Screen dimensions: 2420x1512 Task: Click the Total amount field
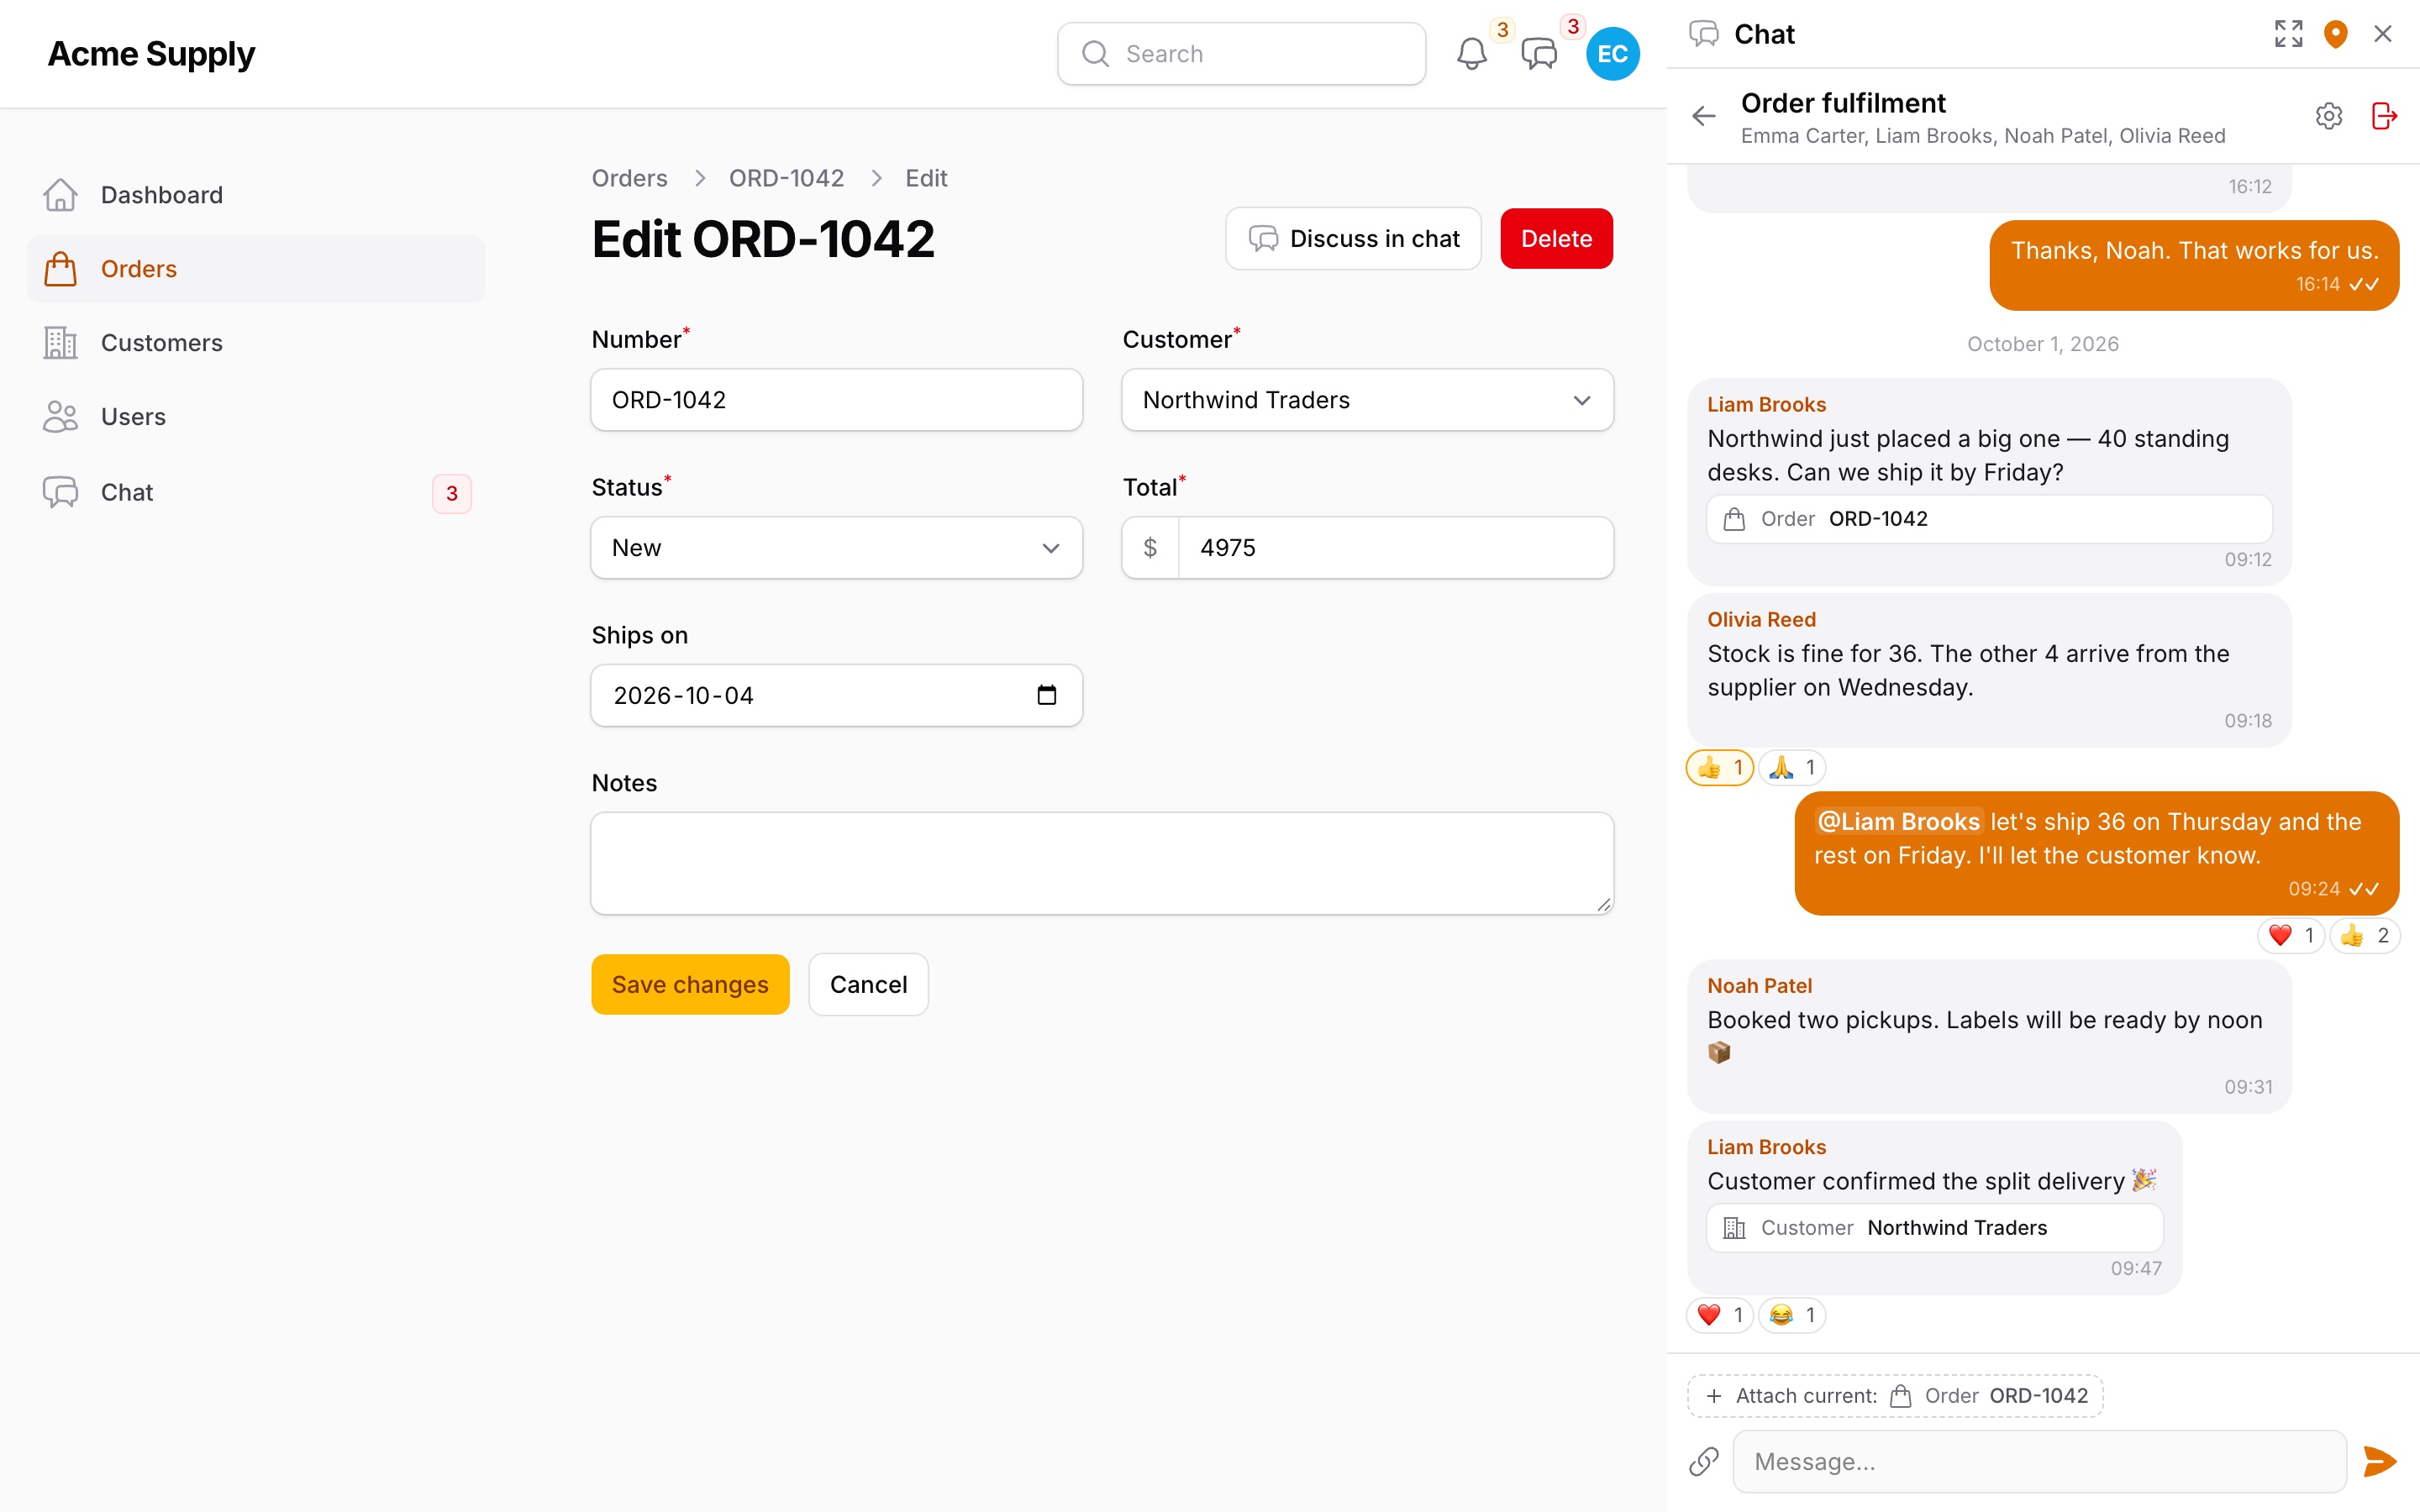[1395, 548]
